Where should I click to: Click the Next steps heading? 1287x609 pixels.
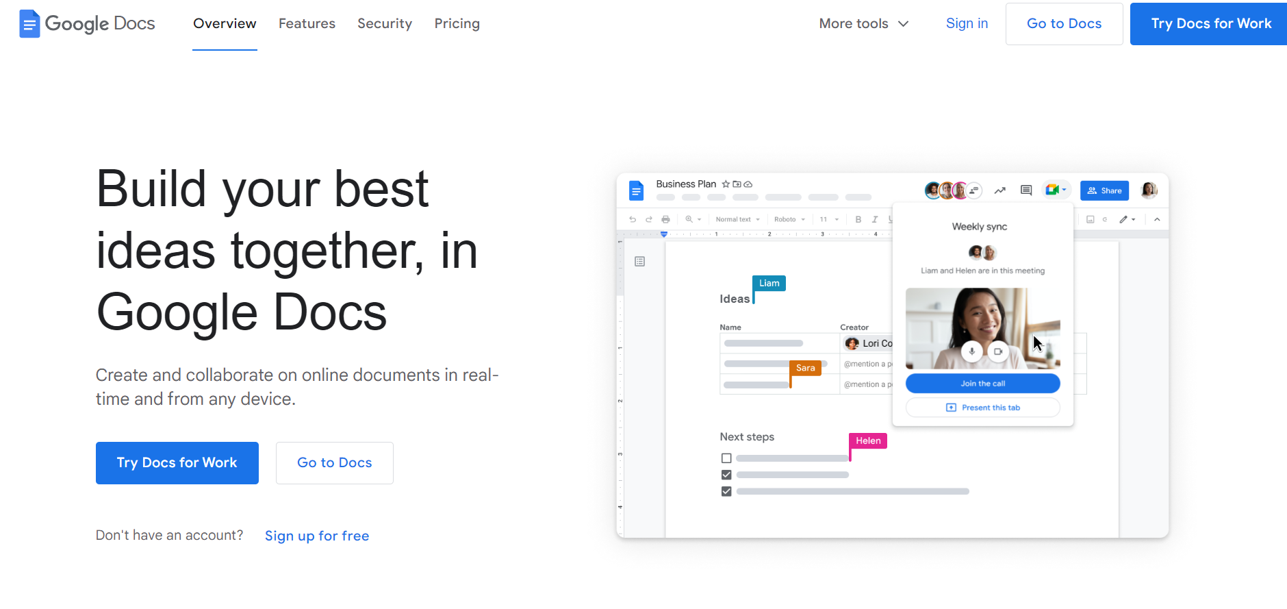tap(747, 437)
